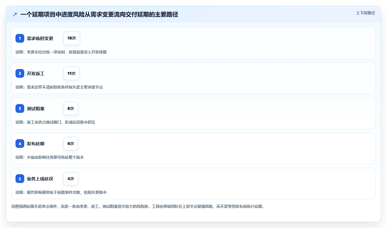Click the note about 最终影响通常低于前置事件
387x228 pixels.
pyautogui.click(x=61, y=192)
